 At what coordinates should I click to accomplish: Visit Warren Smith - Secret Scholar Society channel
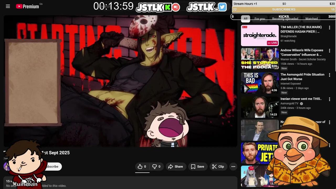point(303,59)
